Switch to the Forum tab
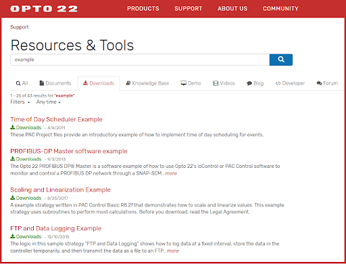The height and width of the screenshot is (264, 346). pyautogui.click(x=327, y=83)
